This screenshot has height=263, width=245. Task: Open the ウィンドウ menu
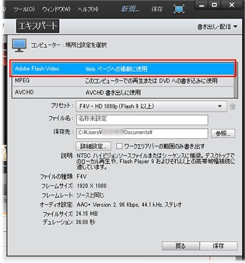click(57, 9)
